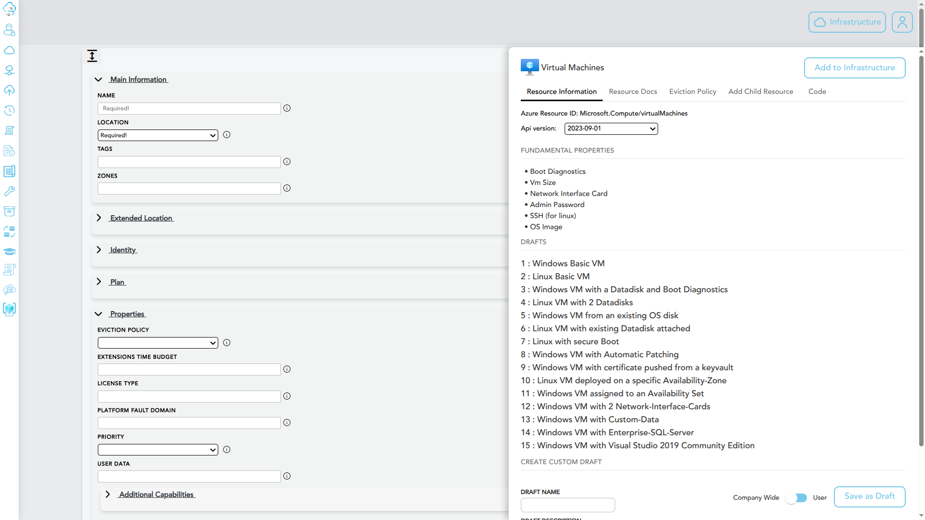Open the resource cube sidebar icon
Viewport: 925px width, 520px height.
coord(9,309)
